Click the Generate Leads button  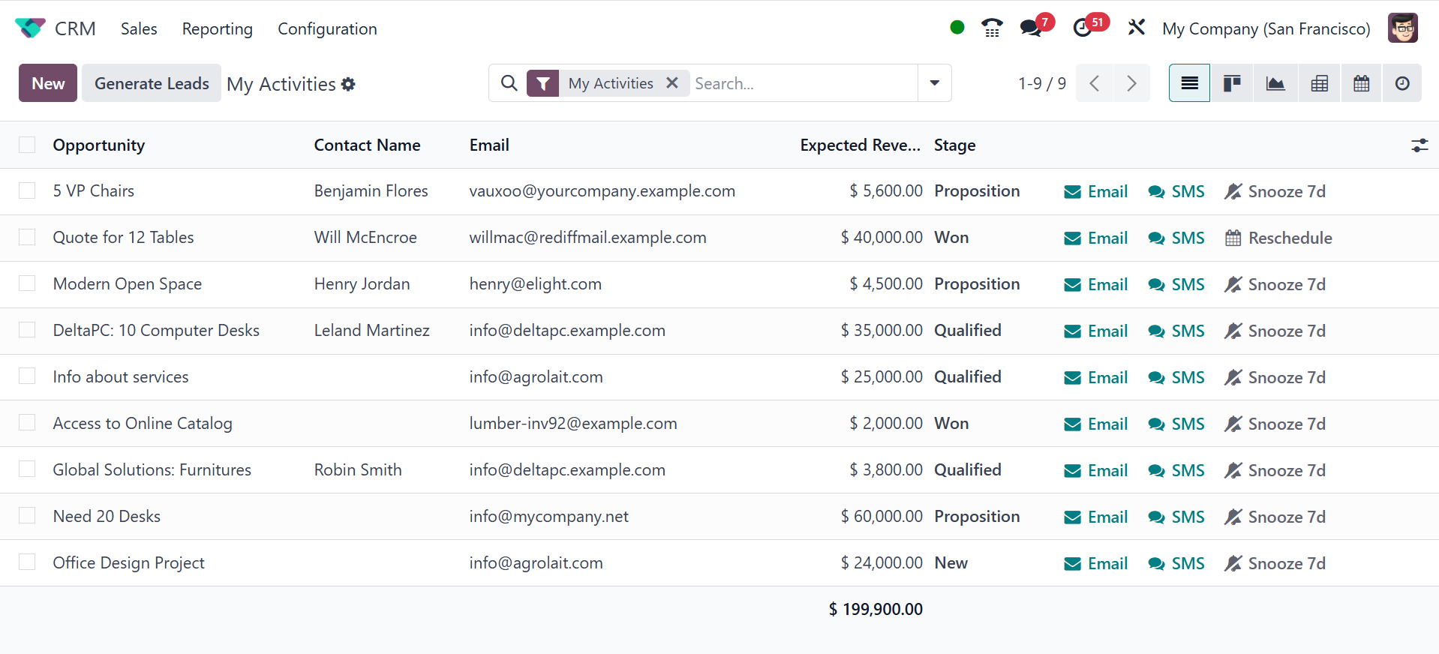click(152, 83)
